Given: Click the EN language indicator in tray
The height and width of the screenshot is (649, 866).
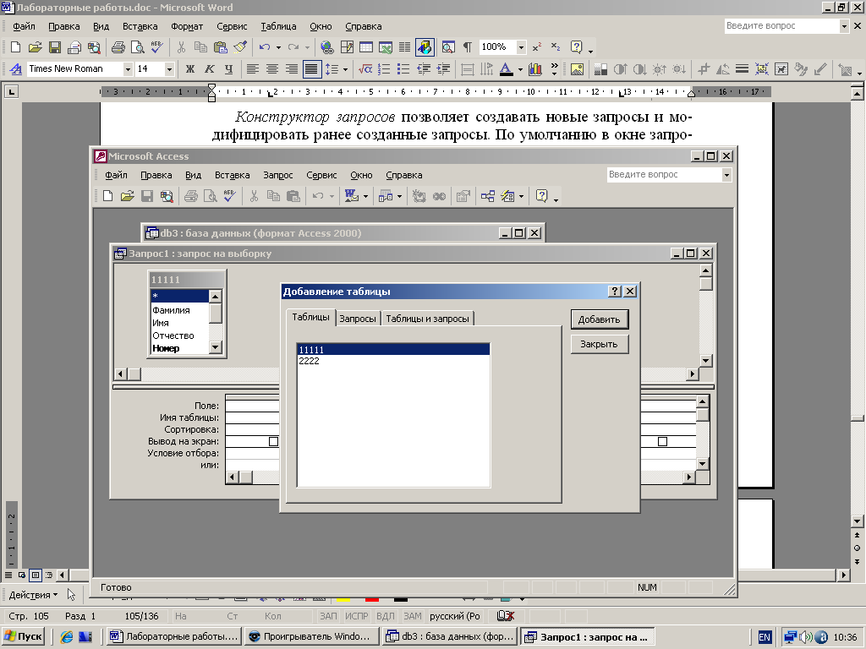Looking at the screenshot, I should coord(765,637).
